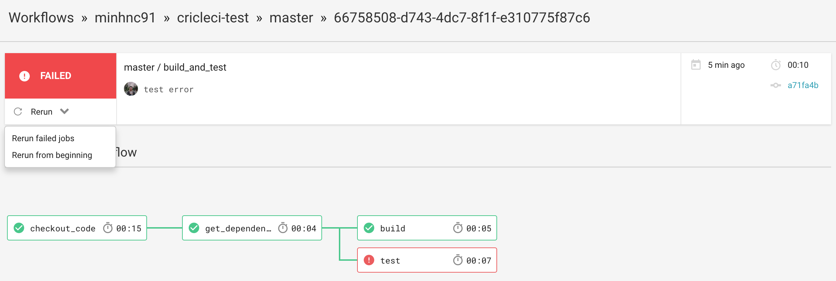Click the failed exclamation icon in the banner

(x=25, y=76)
